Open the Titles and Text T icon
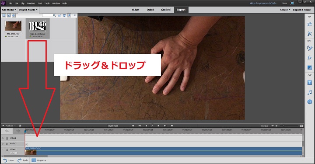This screenshot has width=315, height=164. pyautogui.click(x=309, y=83)
